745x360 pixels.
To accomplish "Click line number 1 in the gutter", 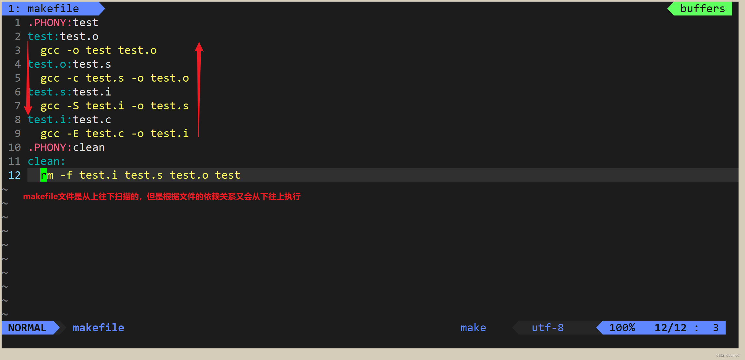I will (18, 23).
